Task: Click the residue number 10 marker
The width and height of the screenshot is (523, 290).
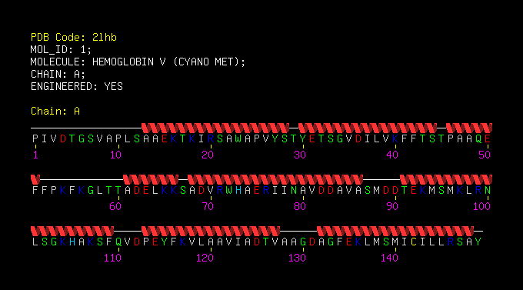Action: tap(115, 155)
